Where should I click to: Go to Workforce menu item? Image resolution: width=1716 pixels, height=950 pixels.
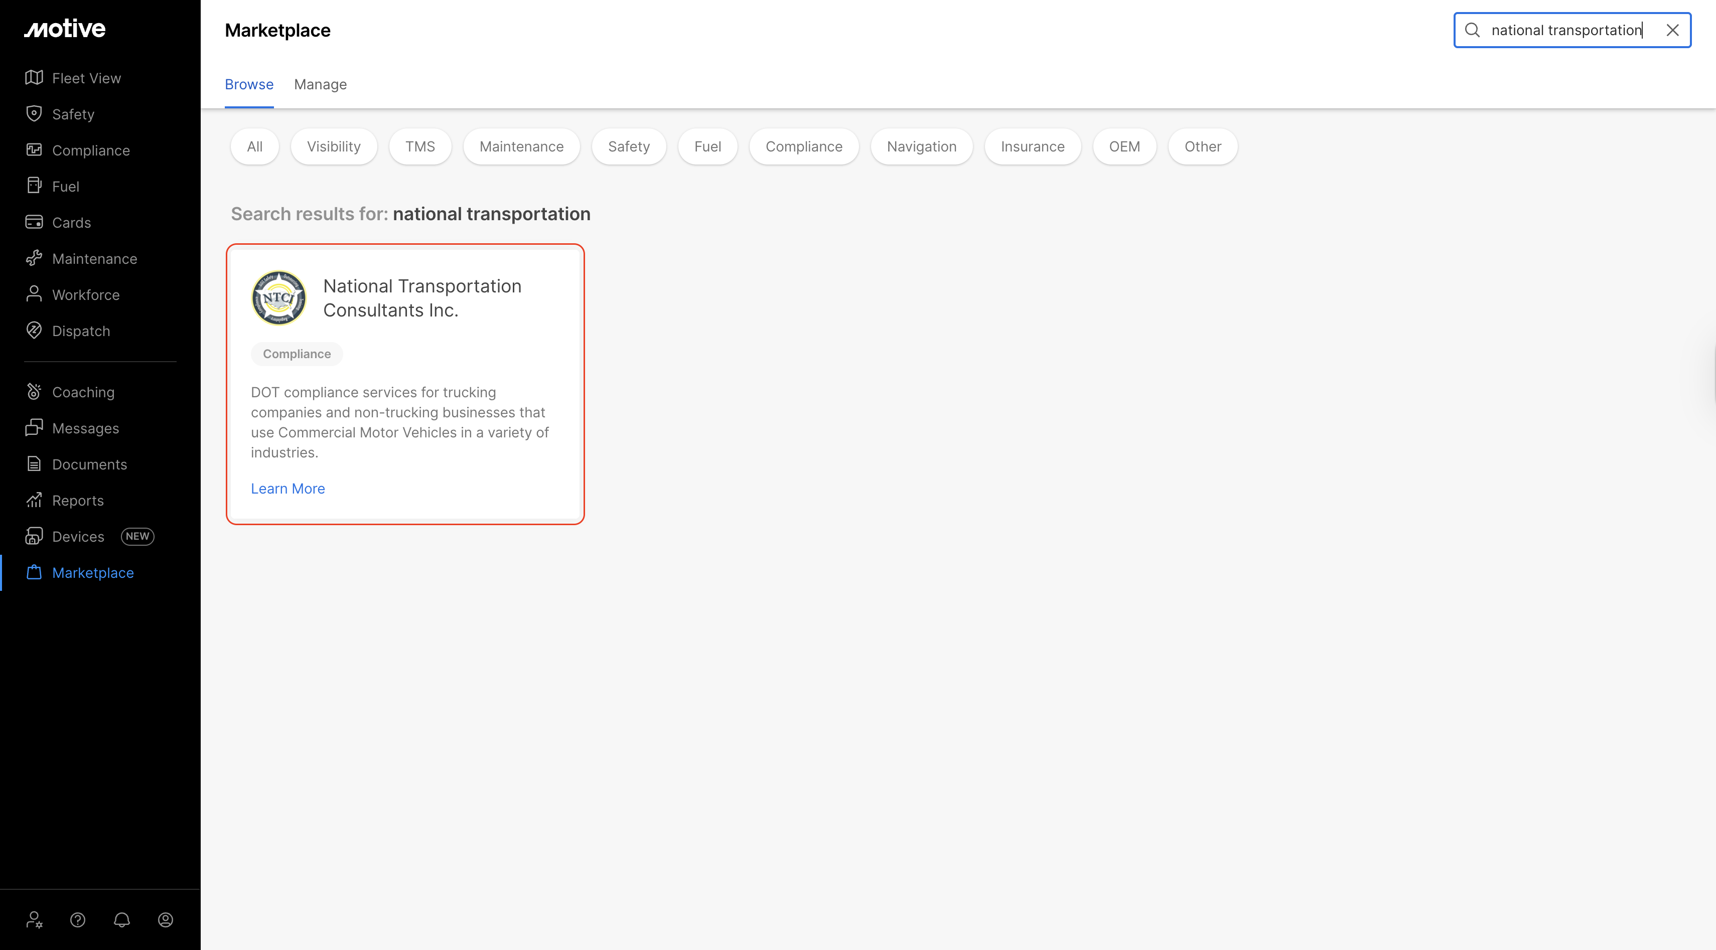86,295
